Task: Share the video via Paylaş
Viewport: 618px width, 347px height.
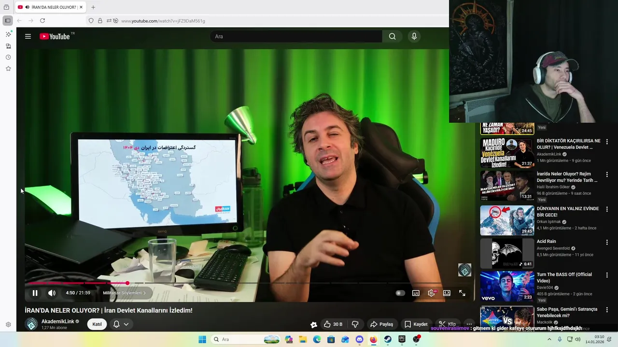Action: [x=381, y=324]
